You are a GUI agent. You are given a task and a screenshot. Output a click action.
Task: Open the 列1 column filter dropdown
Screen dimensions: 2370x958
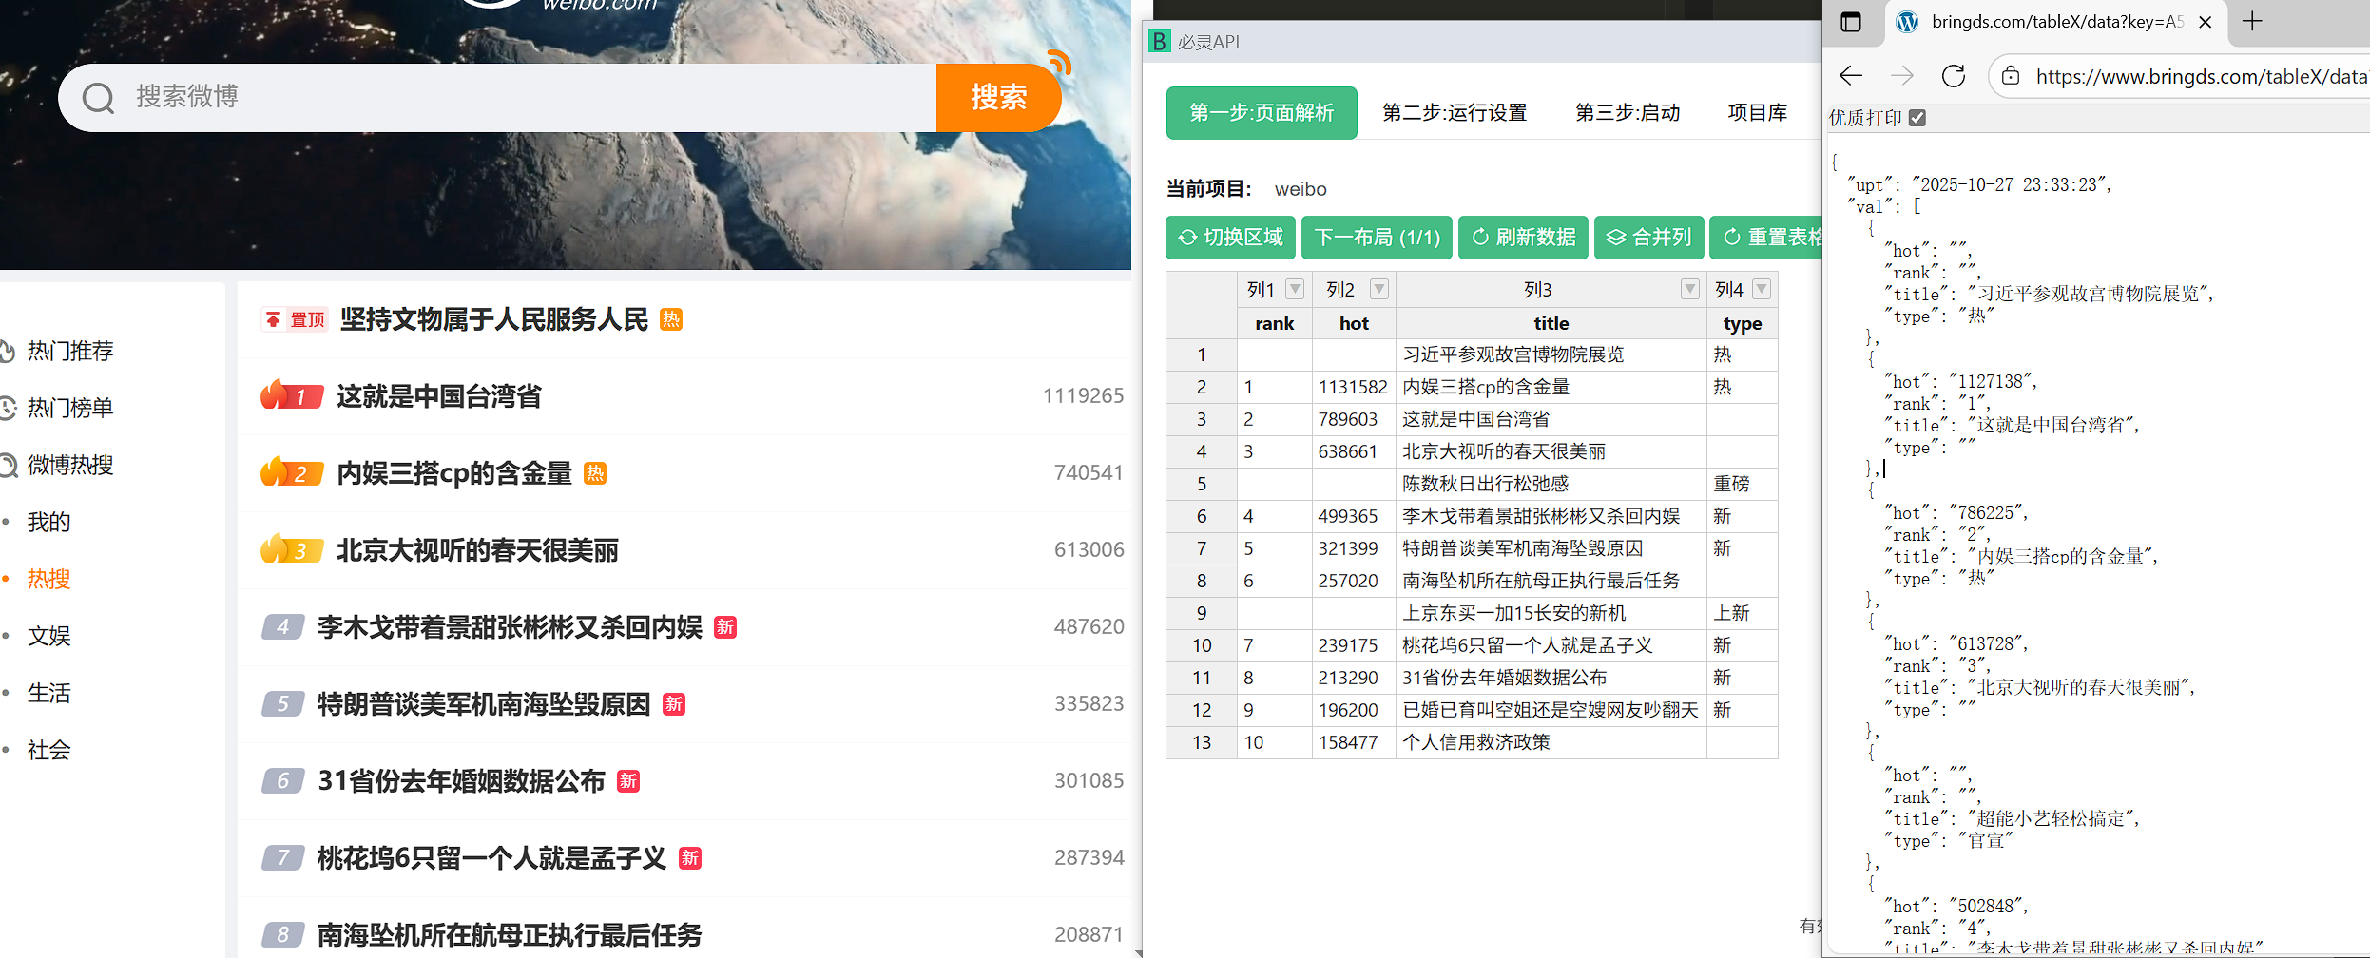1293,289
